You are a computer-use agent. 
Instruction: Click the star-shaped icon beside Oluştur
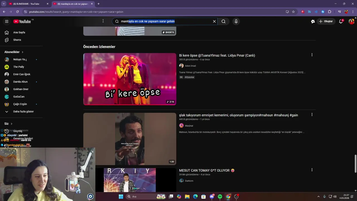coord(313,21)
